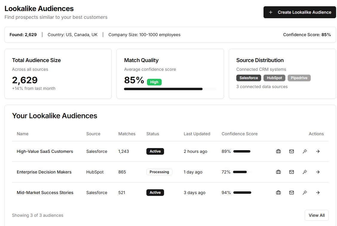The width and height of the screenshot is (337, 226).
Task: Click the magic wand icon for Enterprise Decision Makers
Action: (x=305, y=172)
